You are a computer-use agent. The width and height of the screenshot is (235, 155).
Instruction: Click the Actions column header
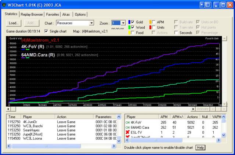[193, 117]
